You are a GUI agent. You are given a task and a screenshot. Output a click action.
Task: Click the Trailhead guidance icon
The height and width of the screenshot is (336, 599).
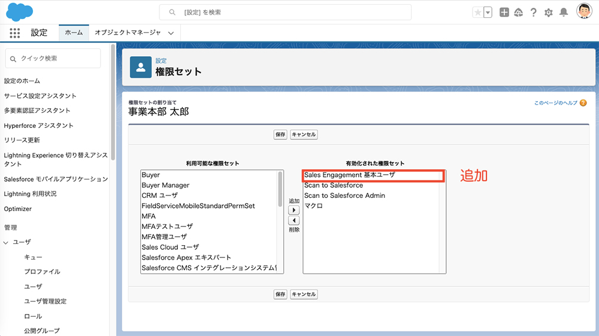(x=518, y=12)
